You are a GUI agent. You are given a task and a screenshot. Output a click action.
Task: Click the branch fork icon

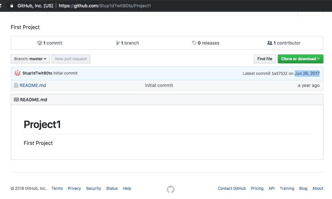(x=118, y=43)
